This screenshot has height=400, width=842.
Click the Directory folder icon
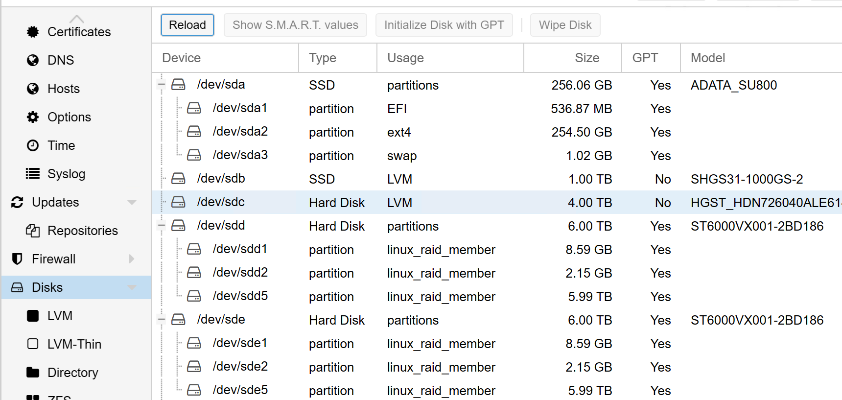pos(33,373)
